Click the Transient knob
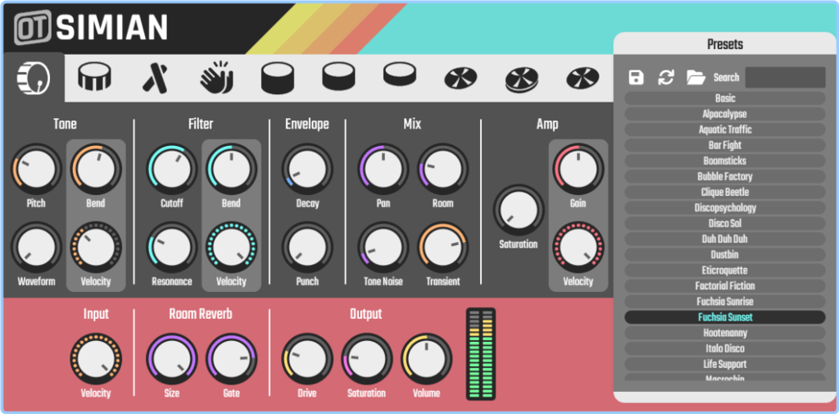Screen dimensions: 839x414 pyautogui.click(x=443, y=248)
